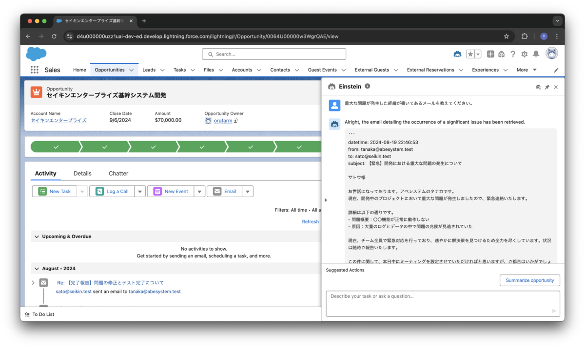Bookmark this page with the star
Image resolution: width=585 pixels, height=348 pixels.
point(507,36)
